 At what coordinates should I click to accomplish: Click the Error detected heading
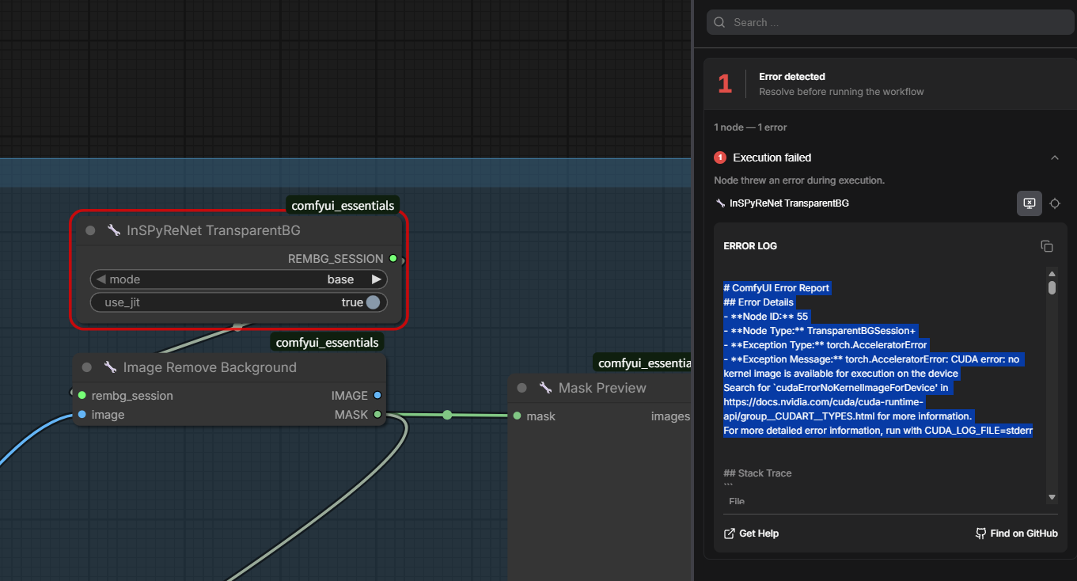pos(792,77)
